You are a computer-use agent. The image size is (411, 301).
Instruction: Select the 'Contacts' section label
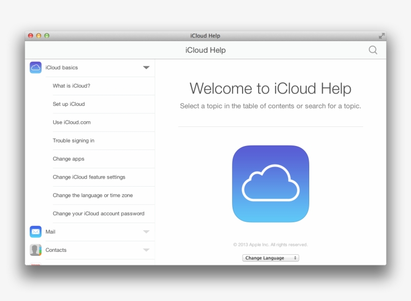click(x=56, y=250)
